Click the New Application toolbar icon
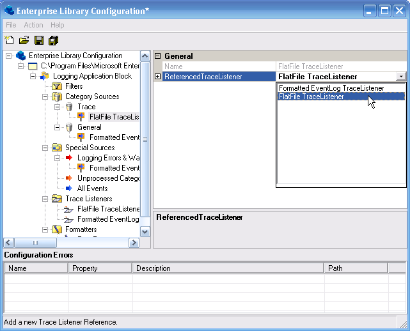Image resolution: width=410 pixels, height=331 pixels. [x=9, y=40]
